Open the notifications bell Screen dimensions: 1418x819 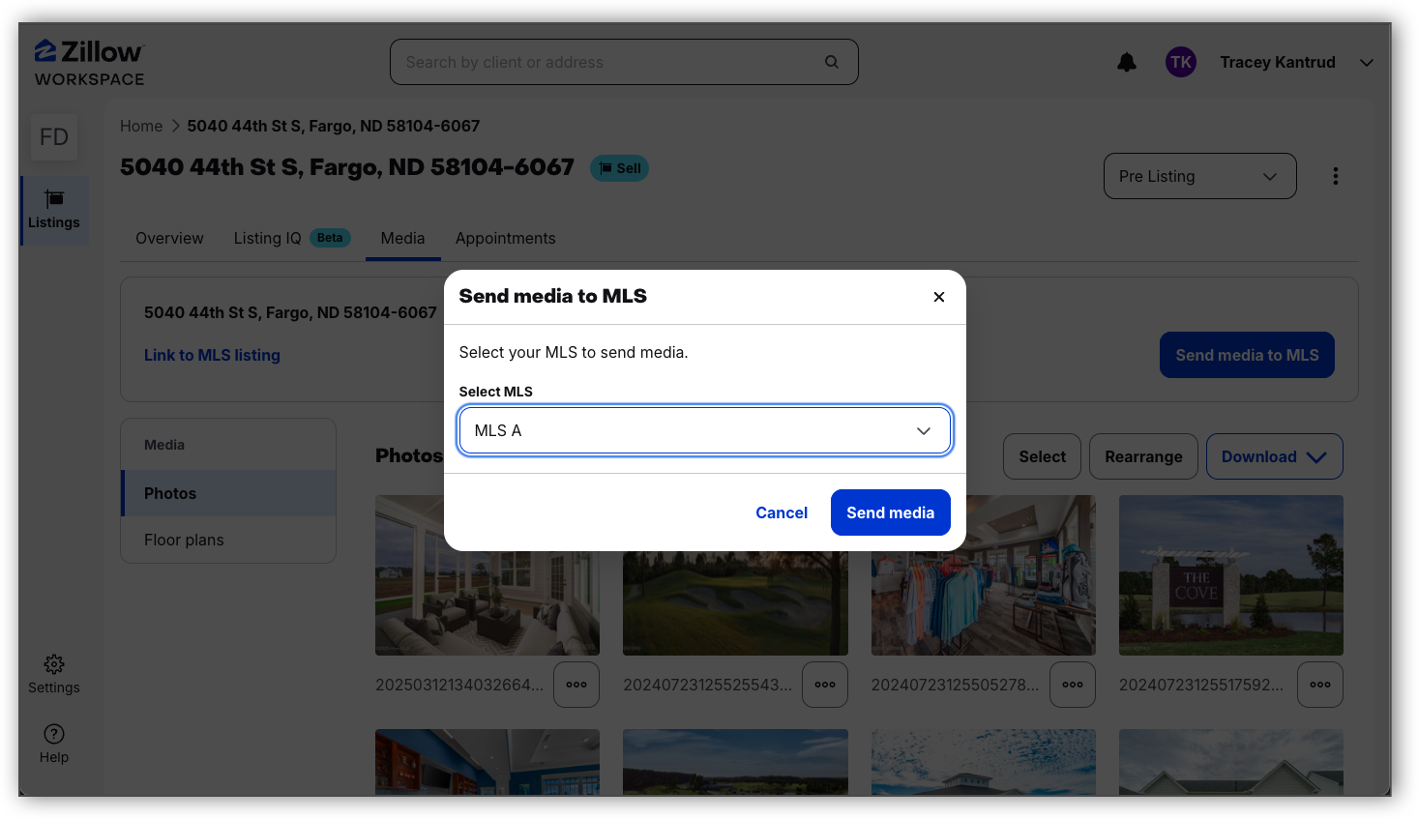click(1126, 61)
